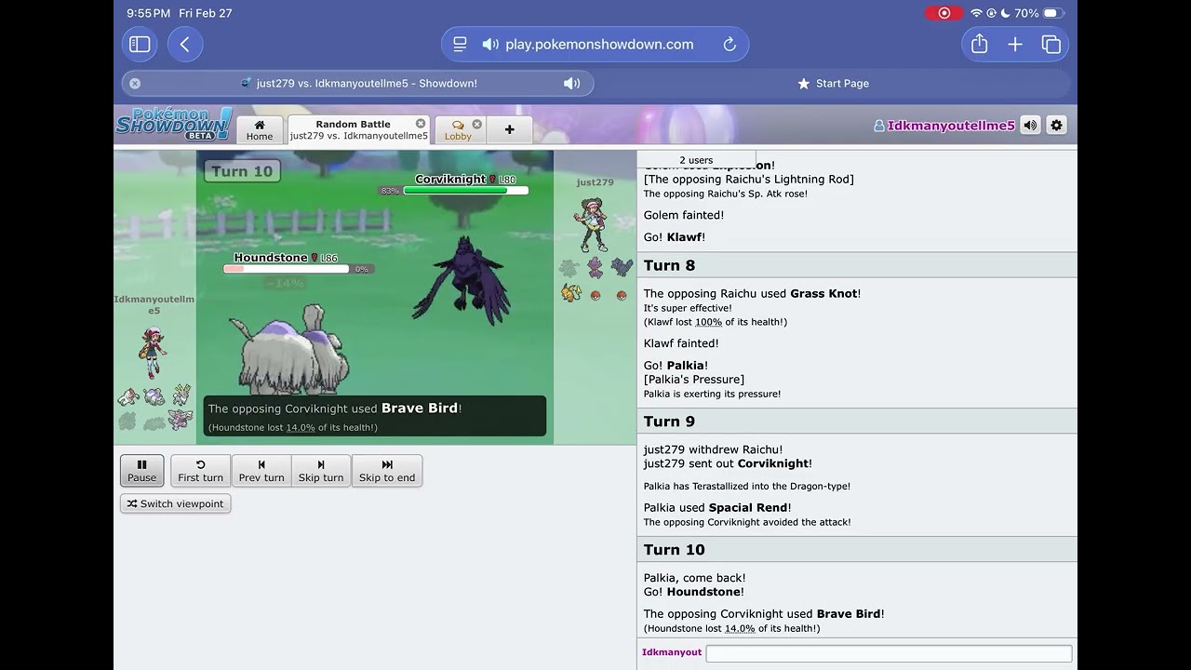This screenshot has height=670, width=1191.
Task: Click the Corviknight name label in battle
Action: pyautogui.click(x=451, y=180)
